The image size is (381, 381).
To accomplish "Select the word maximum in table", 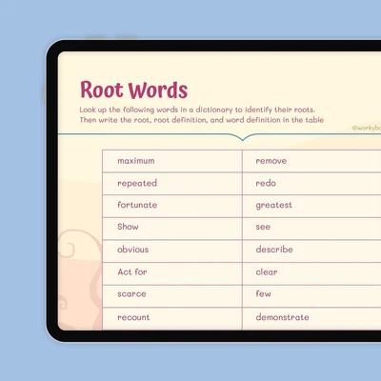I will point(136,161).
